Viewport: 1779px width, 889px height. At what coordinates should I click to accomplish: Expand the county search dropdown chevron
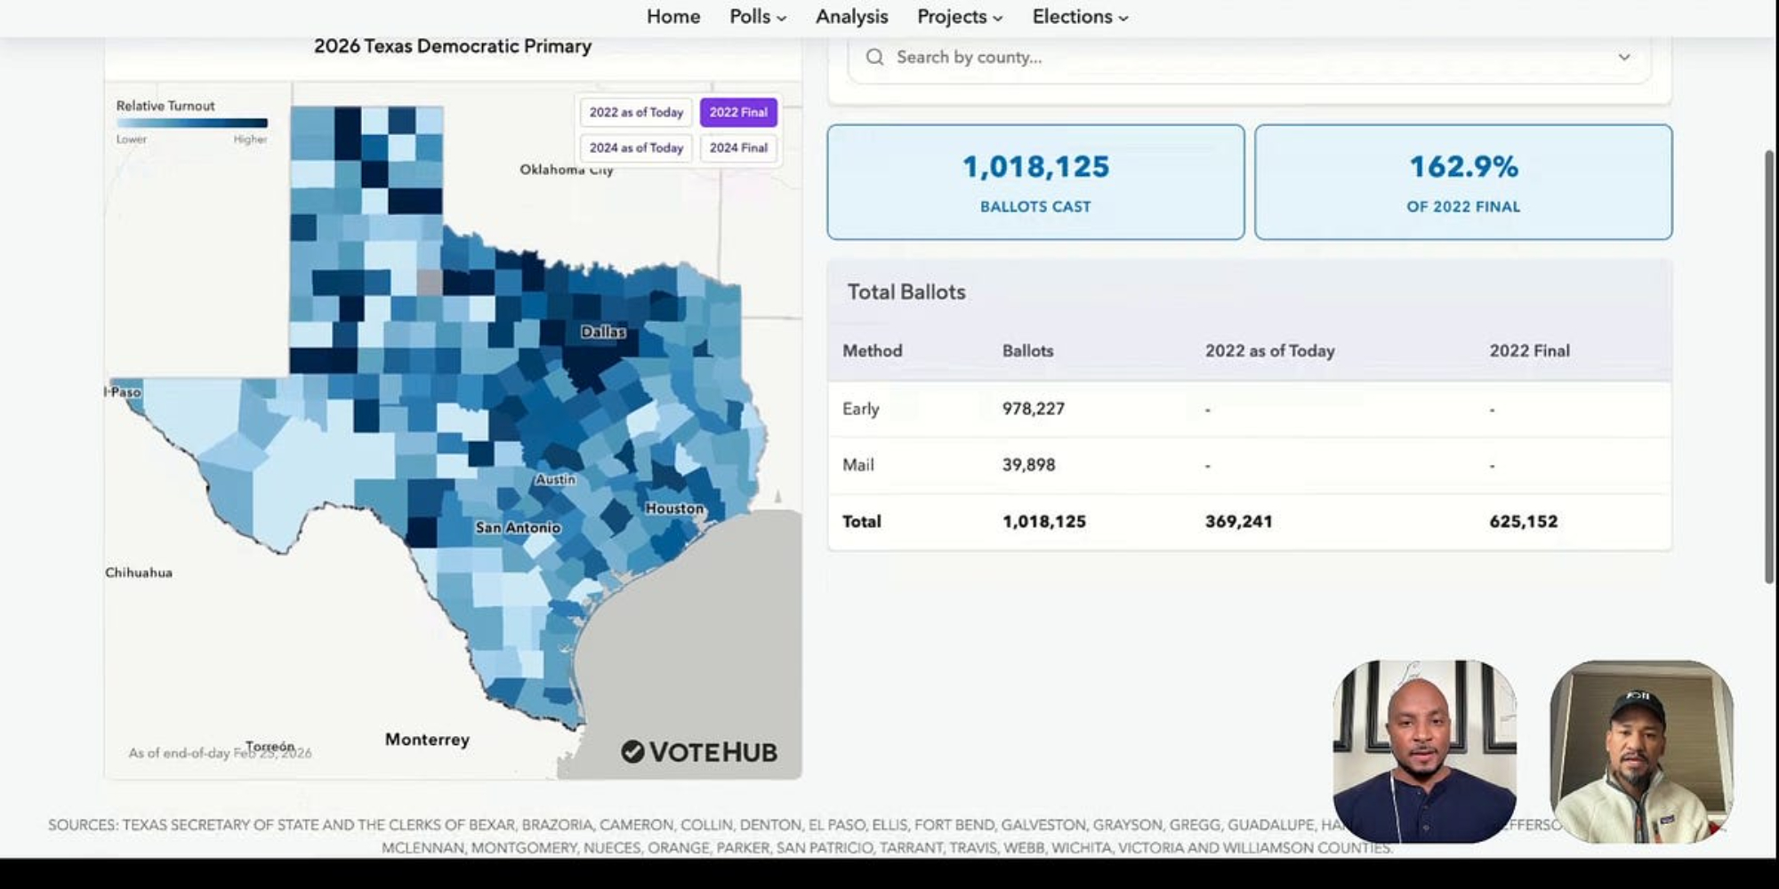tap(1623, 57)
